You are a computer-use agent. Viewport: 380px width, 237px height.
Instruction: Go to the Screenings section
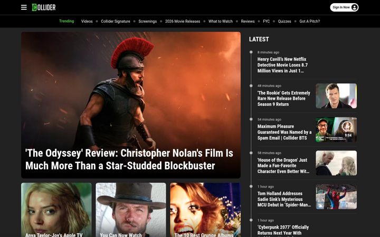(148, 21)
